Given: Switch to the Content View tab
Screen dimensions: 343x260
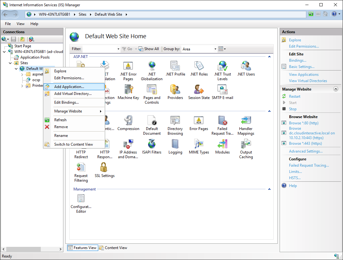Looking at the screenshot, I should coord(113,248).
